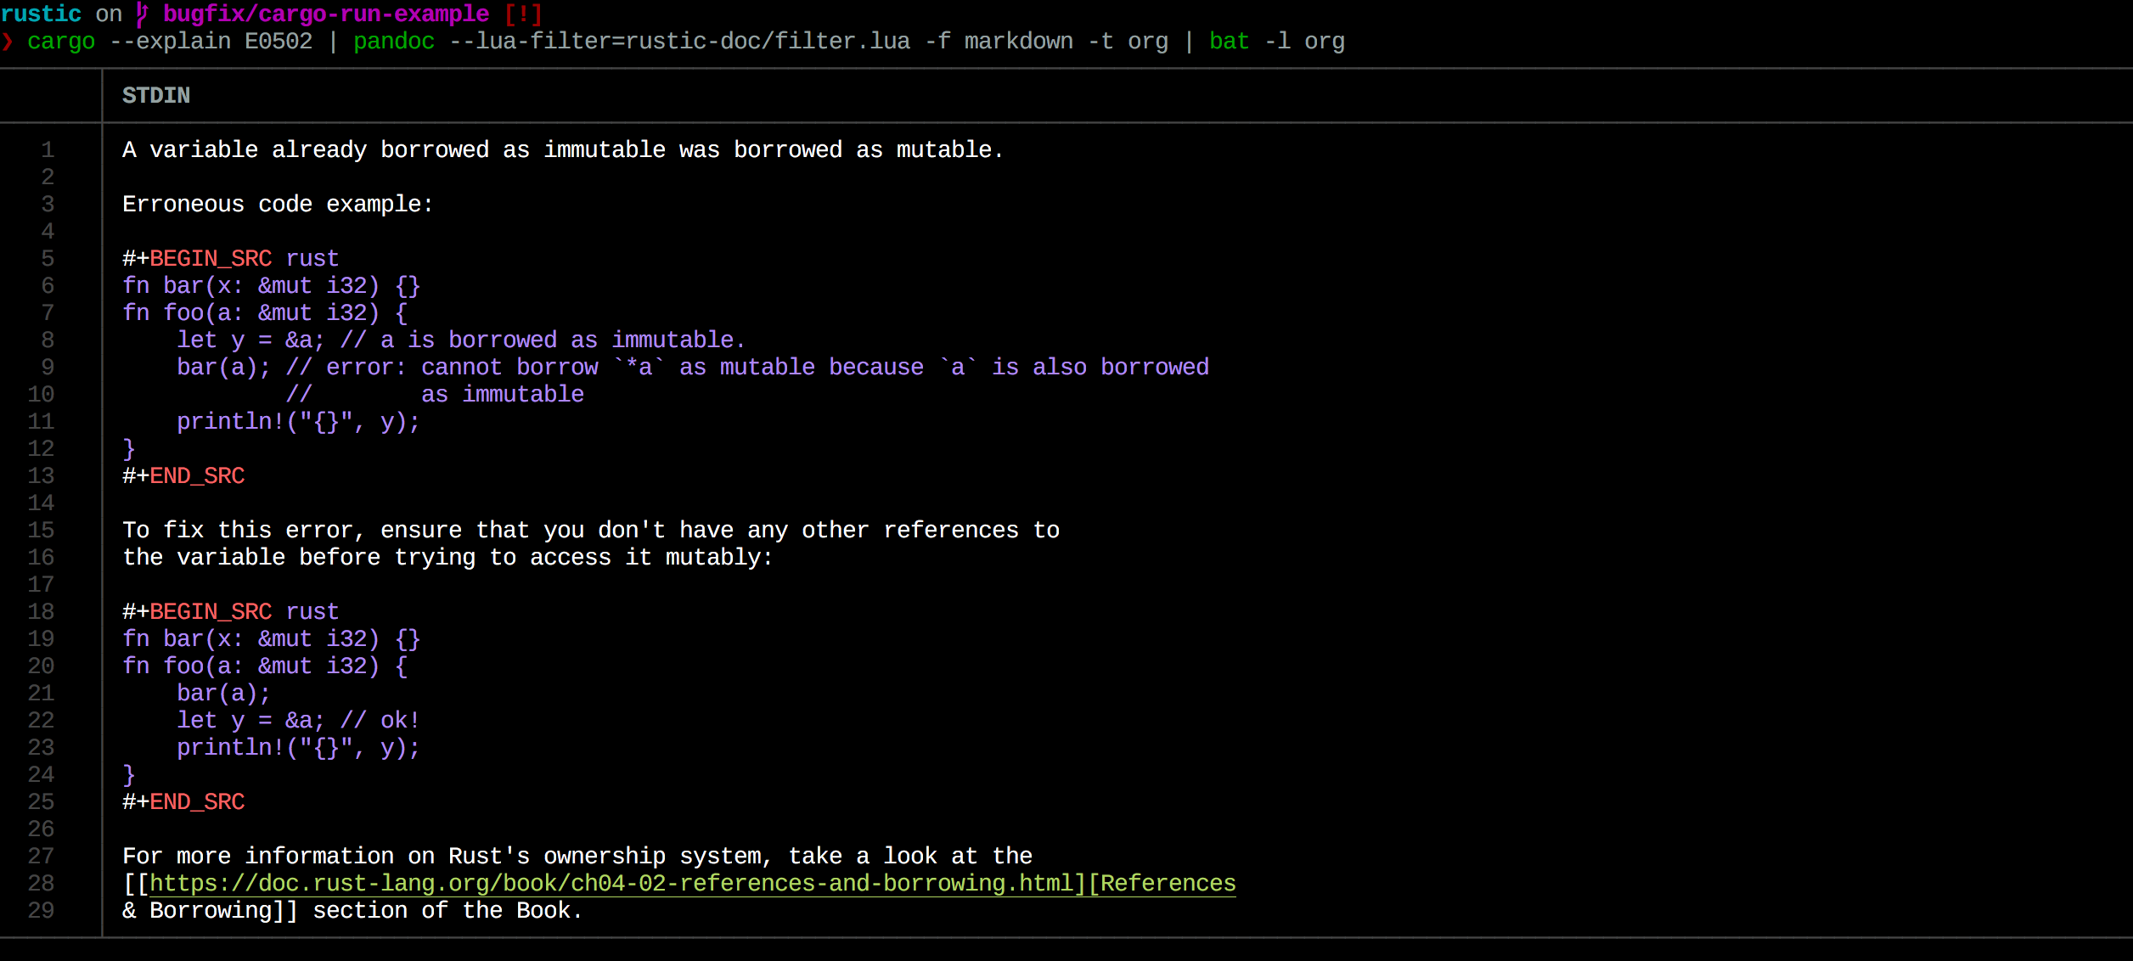Click the cargo command in the command line
Screen dimensions: 2133x961
pyautogui.click(x=60, y=41)
